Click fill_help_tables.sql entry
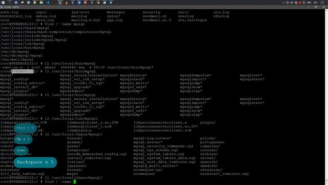This screenshot has width=328, height=185. coord(23,174)
